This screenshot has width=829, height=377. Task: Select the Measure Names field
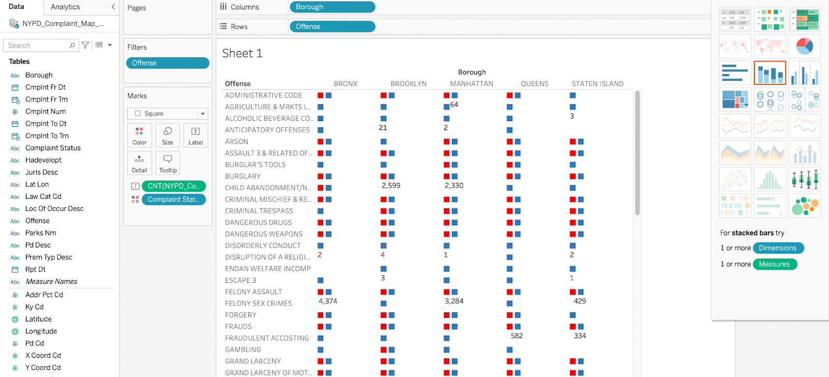click(x=51, y=281)
